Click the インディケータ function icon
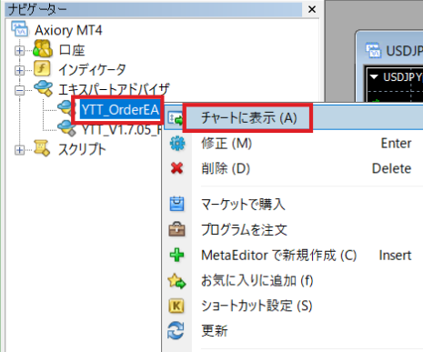This screenshot has width=423, height=352. point(42,68)
